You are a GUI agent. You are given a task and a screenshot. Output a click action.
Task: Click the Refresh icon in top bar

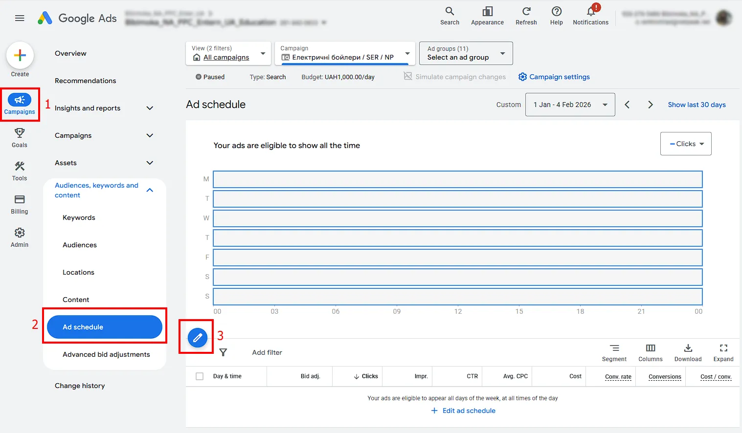pyautogui.click(x=526, y=11)
